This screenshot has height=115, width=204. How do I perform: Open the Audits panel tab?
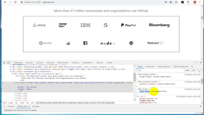pyautogui.click(x=110, y=63)
